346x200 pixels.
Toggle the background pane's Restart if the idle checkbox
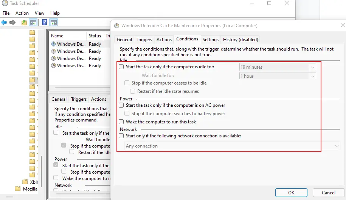[71, 152]
